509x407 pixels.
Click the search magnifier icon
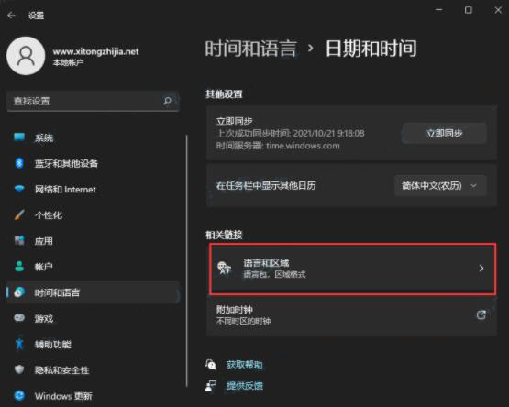(168, 101)
